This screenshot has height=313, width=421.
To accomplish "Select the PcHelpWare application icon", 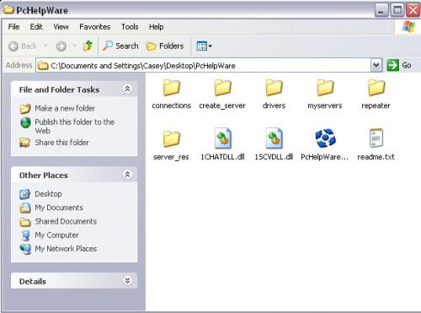I will (325, 138).
